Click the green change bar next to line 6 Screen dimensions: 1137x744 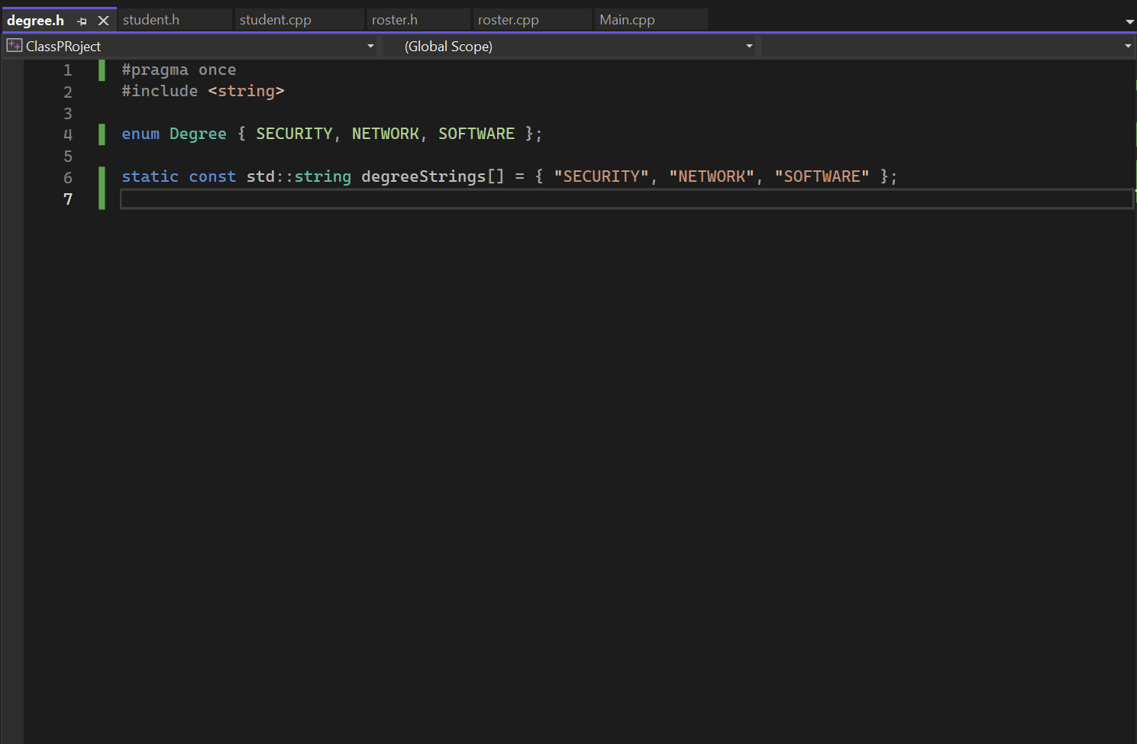point(102,176)
